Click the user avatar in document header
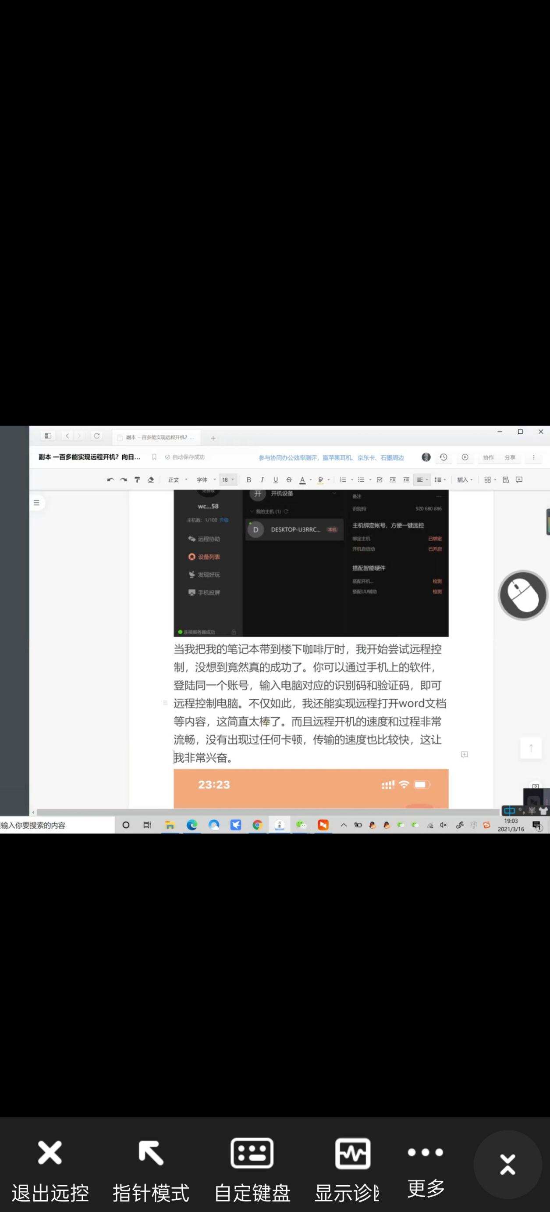550x1212 pixels. pyautogui.click(x=426, y=458)
